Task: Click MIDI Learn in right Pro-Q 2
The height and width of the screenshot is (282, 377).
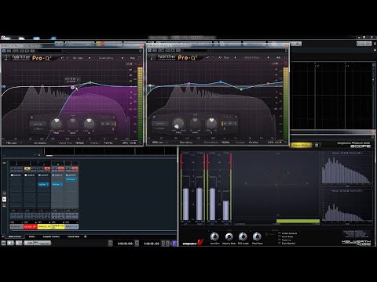Action: tap(158, 143)
